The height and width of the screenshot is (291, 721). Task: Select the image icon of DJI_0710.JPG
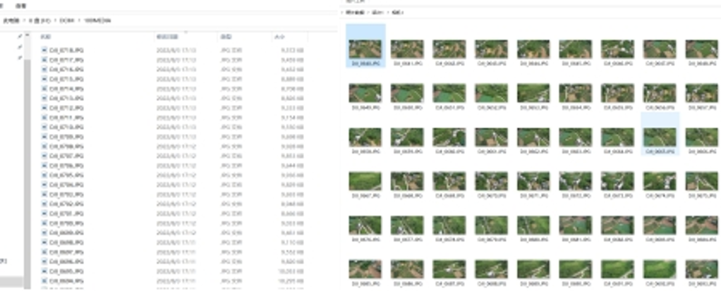tap(45, 127)
